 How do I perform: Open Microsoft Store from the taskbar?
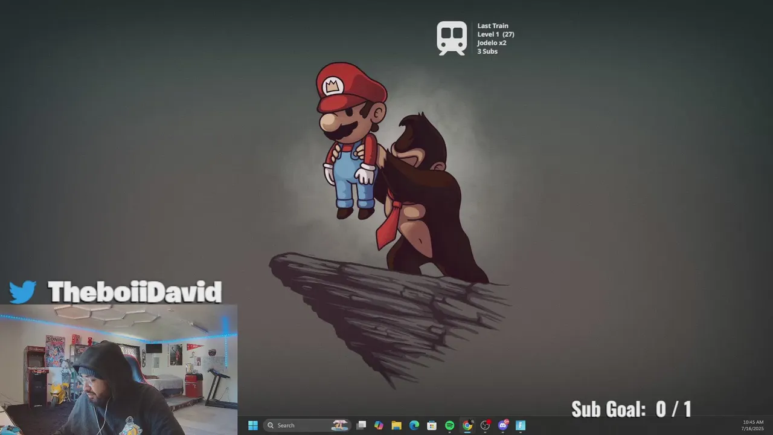(x=432, y=425)
